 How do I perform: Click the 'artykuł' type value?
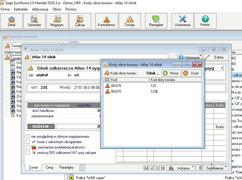42,75
